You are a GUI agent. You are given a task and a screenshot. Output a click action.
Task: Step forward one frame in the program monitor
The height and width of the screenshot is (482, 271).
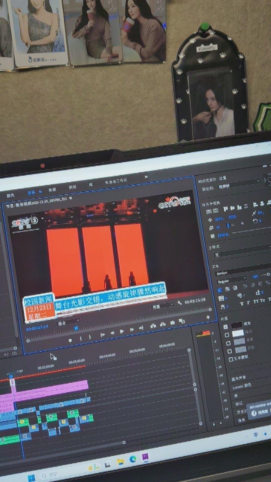pyautogui.click(x=132, y=329)
